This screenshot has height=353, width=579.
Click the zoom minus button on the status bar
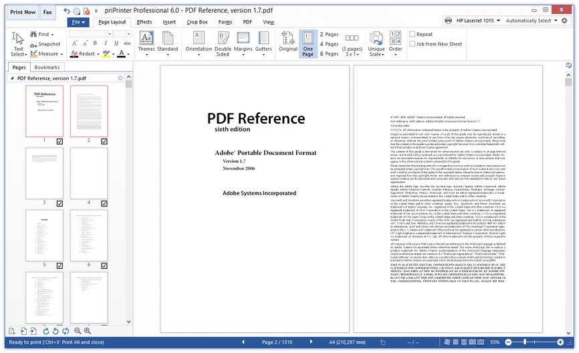click(508, 342)
